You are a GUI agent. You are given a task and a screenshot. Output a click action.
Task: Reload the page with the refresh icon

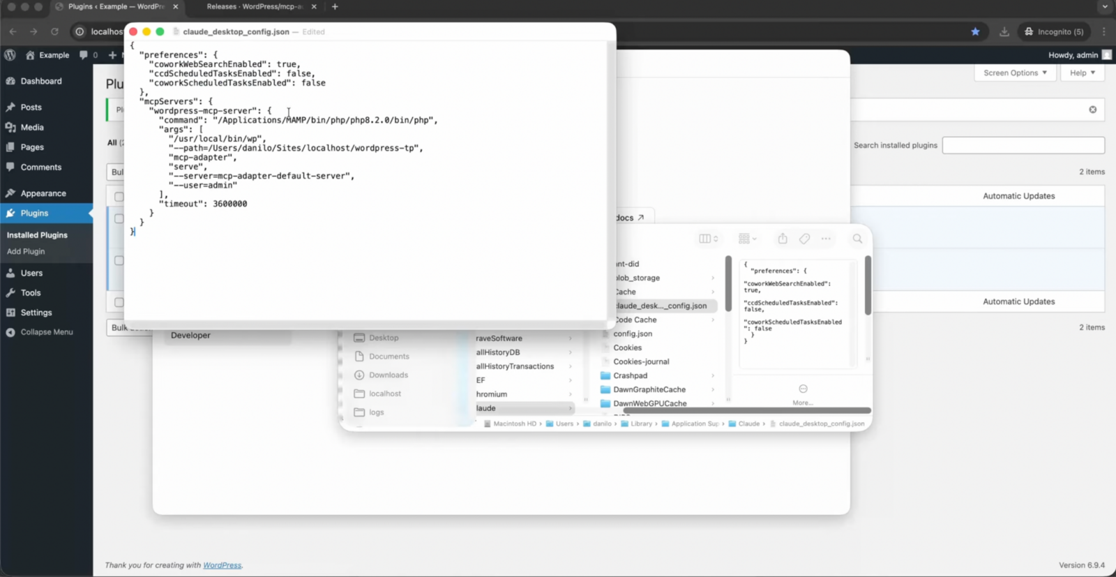(x=54, y=31)
